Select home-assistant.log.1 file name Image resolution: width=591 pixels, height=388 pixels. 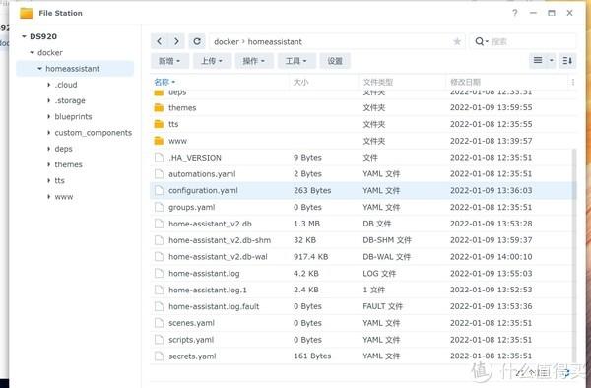coord(208,291)
